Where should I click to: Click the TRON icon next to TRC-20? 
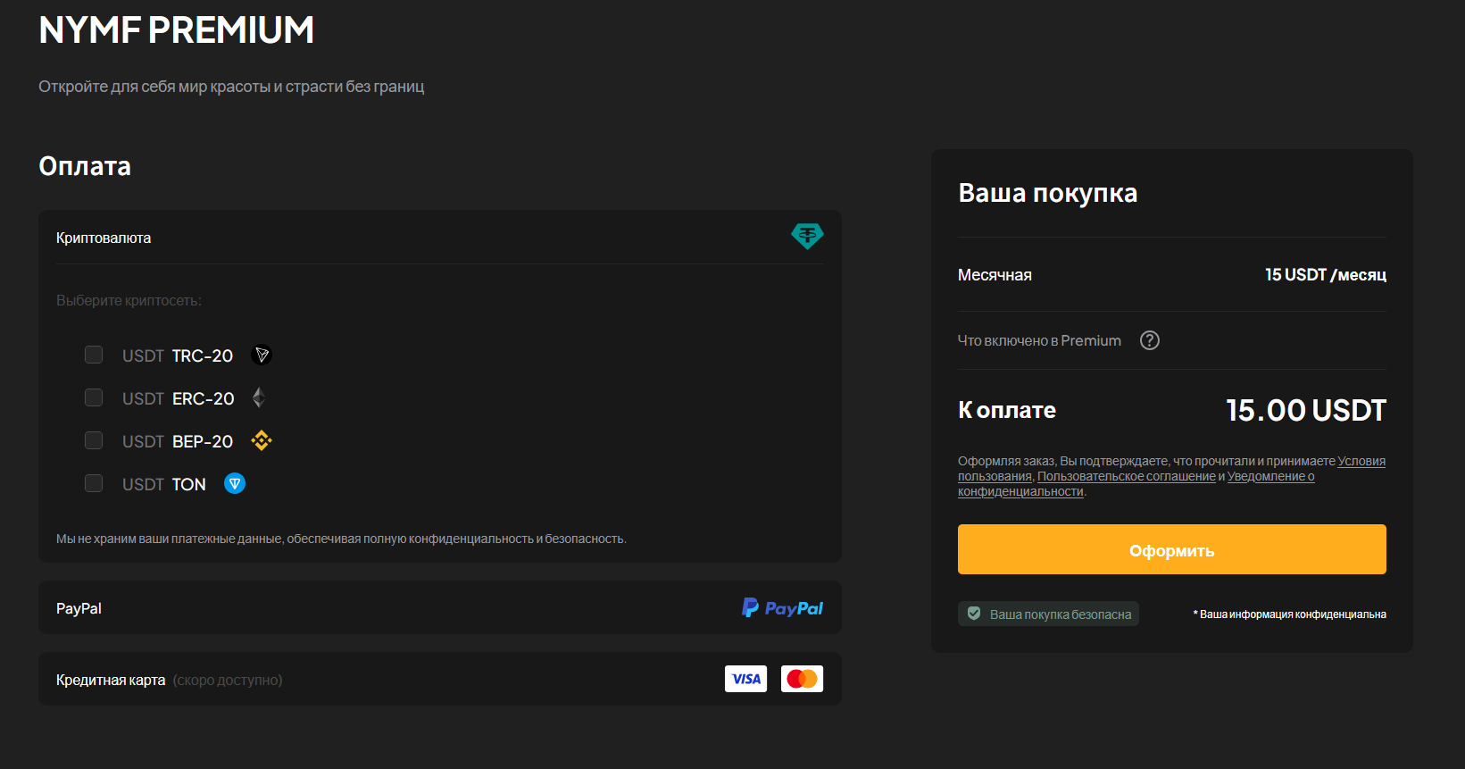coord(262,355)
